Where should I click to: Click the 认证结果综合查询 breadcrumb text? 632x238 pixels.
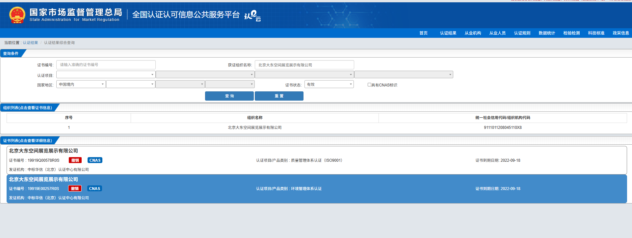pyautogui.click(x=59, y=43)
